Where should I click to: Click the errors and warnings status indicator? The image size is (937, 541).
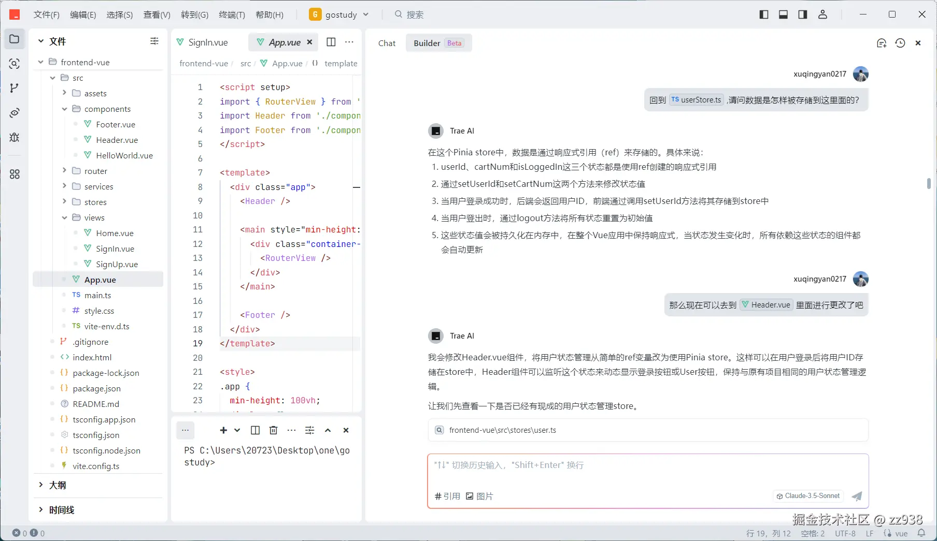29,533
